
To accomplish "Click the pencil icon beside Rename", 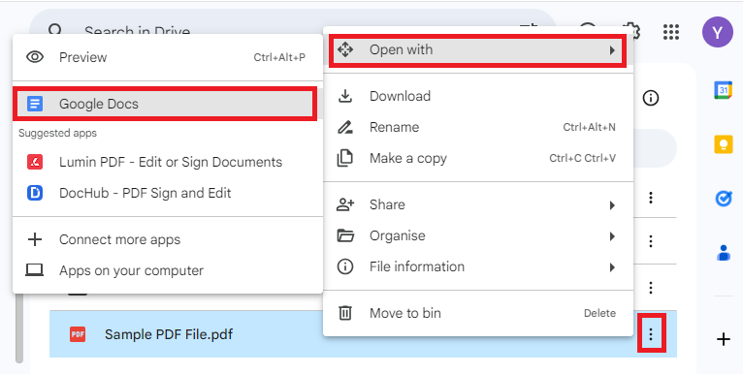I will point(345,127).
